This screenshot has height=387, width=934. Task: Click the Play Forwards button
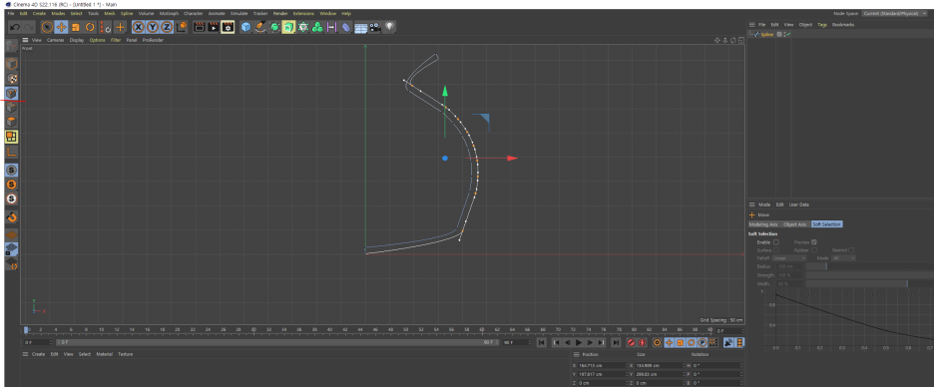pos(579,343)
